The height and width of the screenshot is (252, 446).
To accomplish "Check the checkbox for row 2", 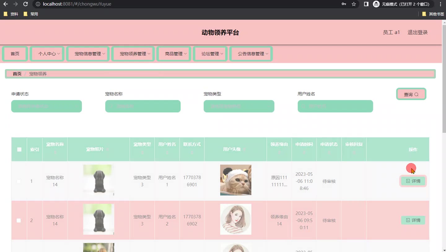I will [19, 220].
